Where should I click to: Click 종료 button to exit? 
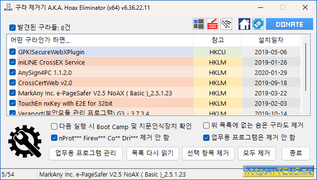pos(296,154)
